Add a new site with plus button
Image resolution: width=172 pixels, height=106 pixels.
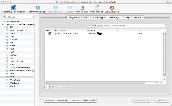(x=47, y=87)
